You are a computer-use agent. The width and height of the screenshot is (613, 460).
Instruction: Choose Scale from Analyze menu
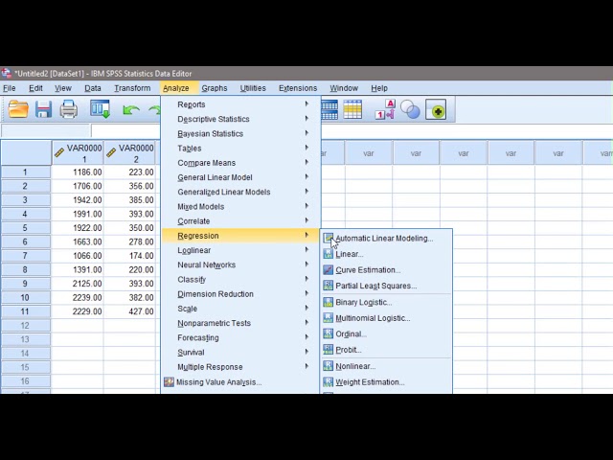click(x=240, y=309)
